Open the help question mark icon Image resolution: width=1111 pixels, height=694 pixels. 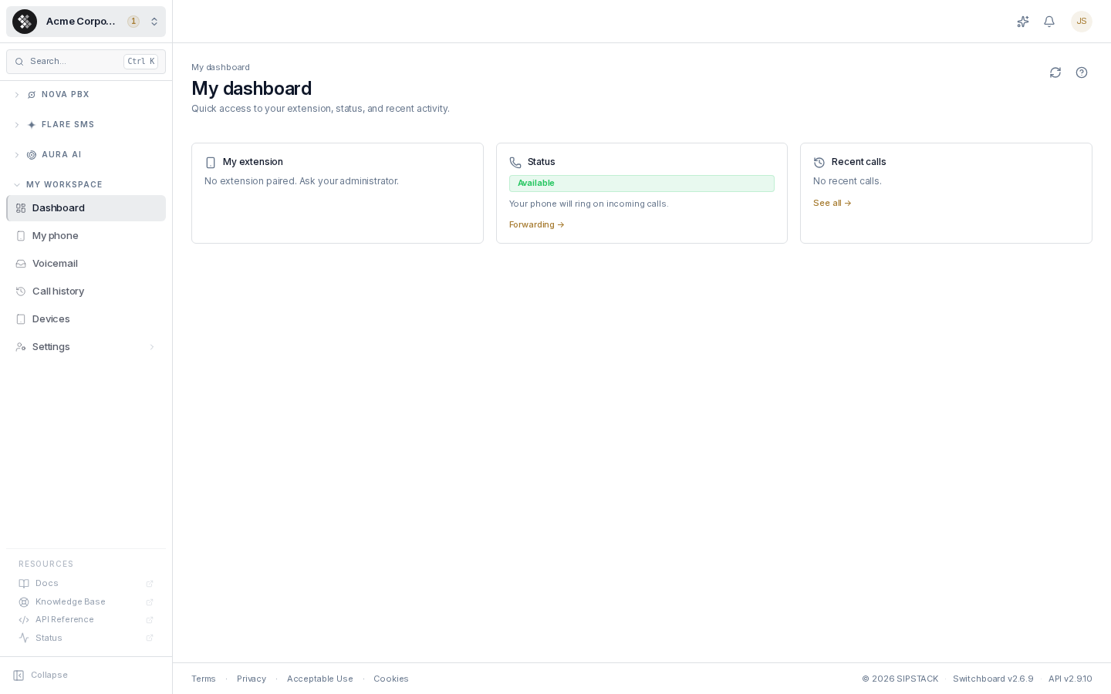pyautogui.click(x=1082, y=72)
